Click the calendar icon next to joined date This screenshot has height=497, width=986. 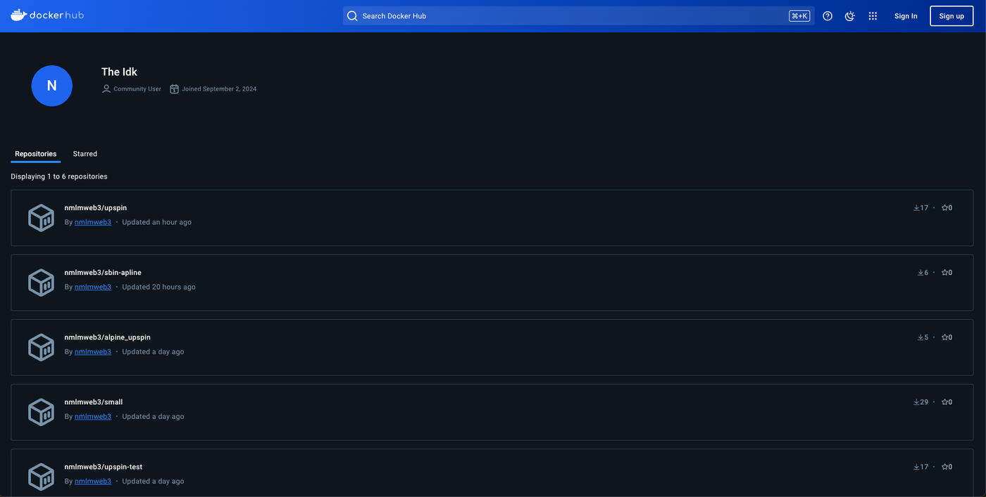(x=174, y=89)
